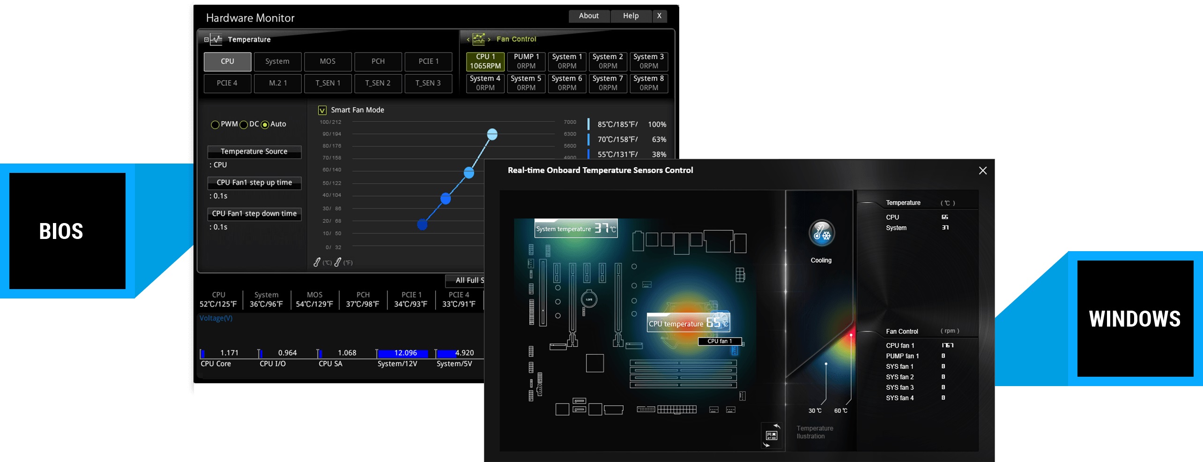Viewport: 1203px width, 462px height.
Task: Select the PCIE 4 temperature tab
Action: tap(227, 83)
